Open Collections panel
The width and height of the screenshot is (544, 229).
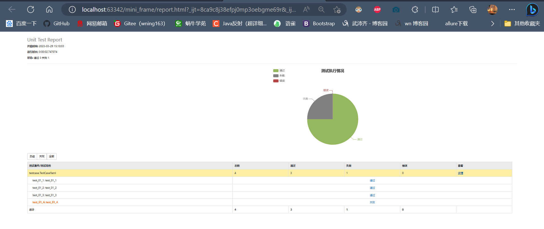coord(473,10)
